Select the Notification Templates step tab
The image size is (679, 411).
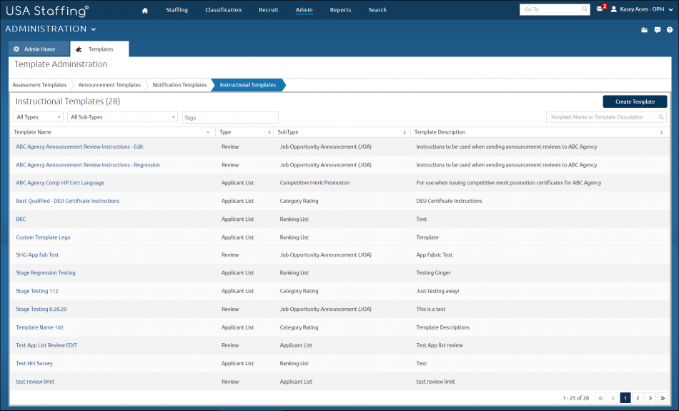point(179,85)
